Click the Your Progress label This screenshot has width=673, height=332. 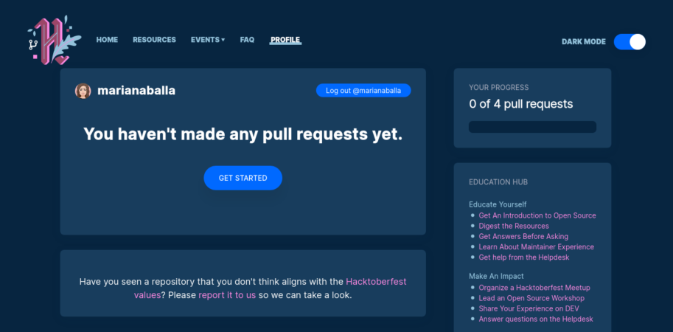(x=499, y=88)
